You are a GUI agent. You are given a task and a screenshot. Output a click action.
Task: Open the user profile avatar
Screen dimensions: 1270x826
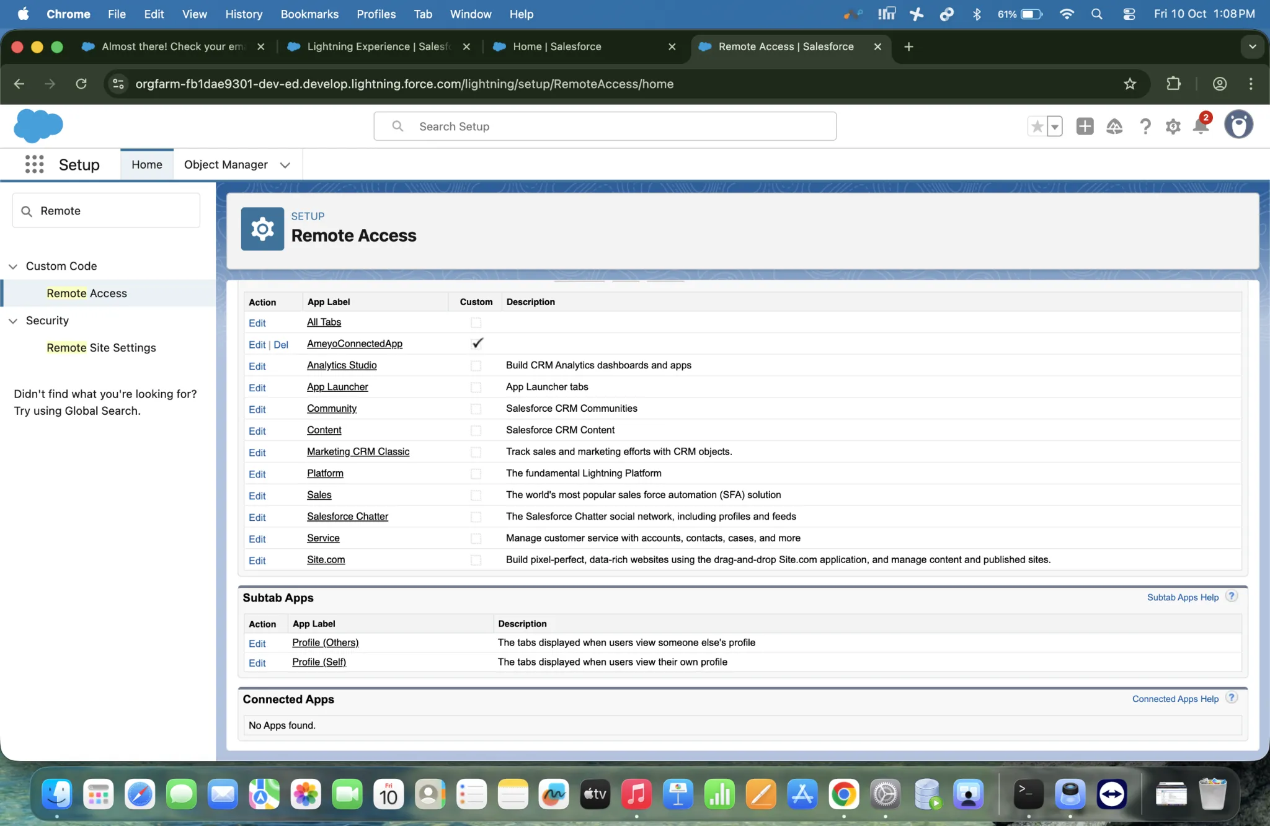pos(1238,125)
